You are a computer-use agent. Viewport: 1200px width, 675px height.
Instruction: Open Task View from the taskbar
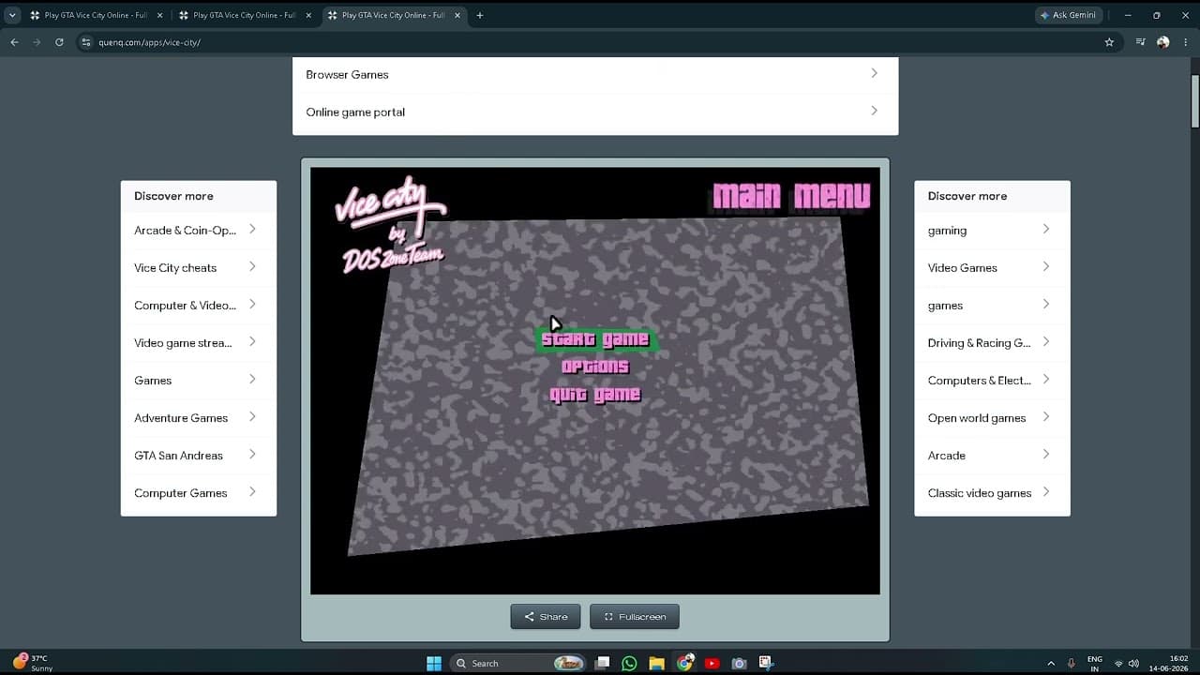click(603, 663)
